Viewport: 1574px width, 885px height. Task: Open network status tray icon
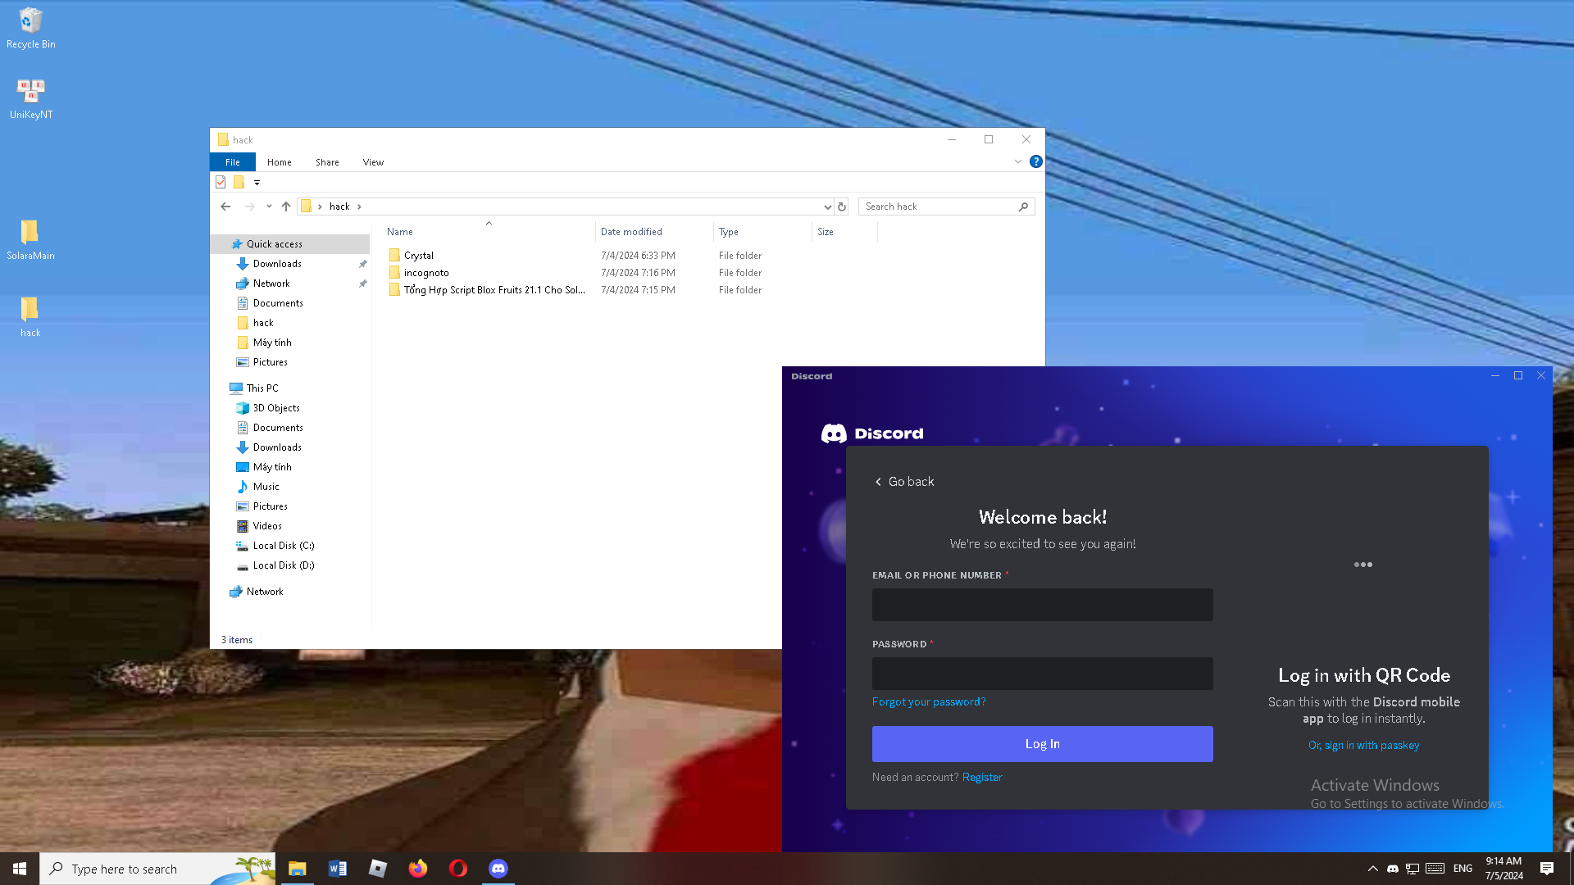click(1413, 869)
